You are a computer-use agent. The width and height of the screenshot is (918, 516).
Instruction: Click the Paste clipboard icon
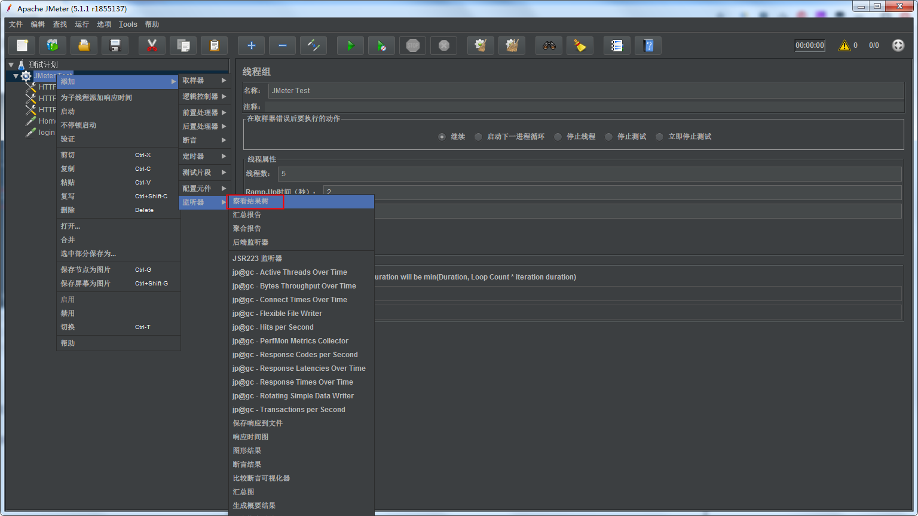click(x=214, y=45)
